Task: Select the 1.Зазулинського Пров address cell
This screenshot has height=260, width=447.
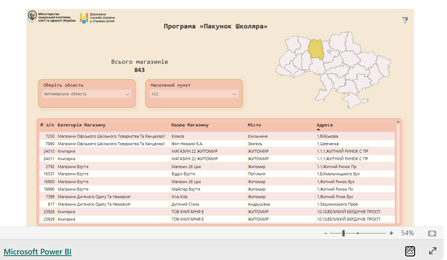Action: (356, 204)
